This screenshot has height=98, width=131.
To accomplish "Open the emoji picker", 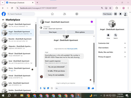I will click(x=89, y=88).
